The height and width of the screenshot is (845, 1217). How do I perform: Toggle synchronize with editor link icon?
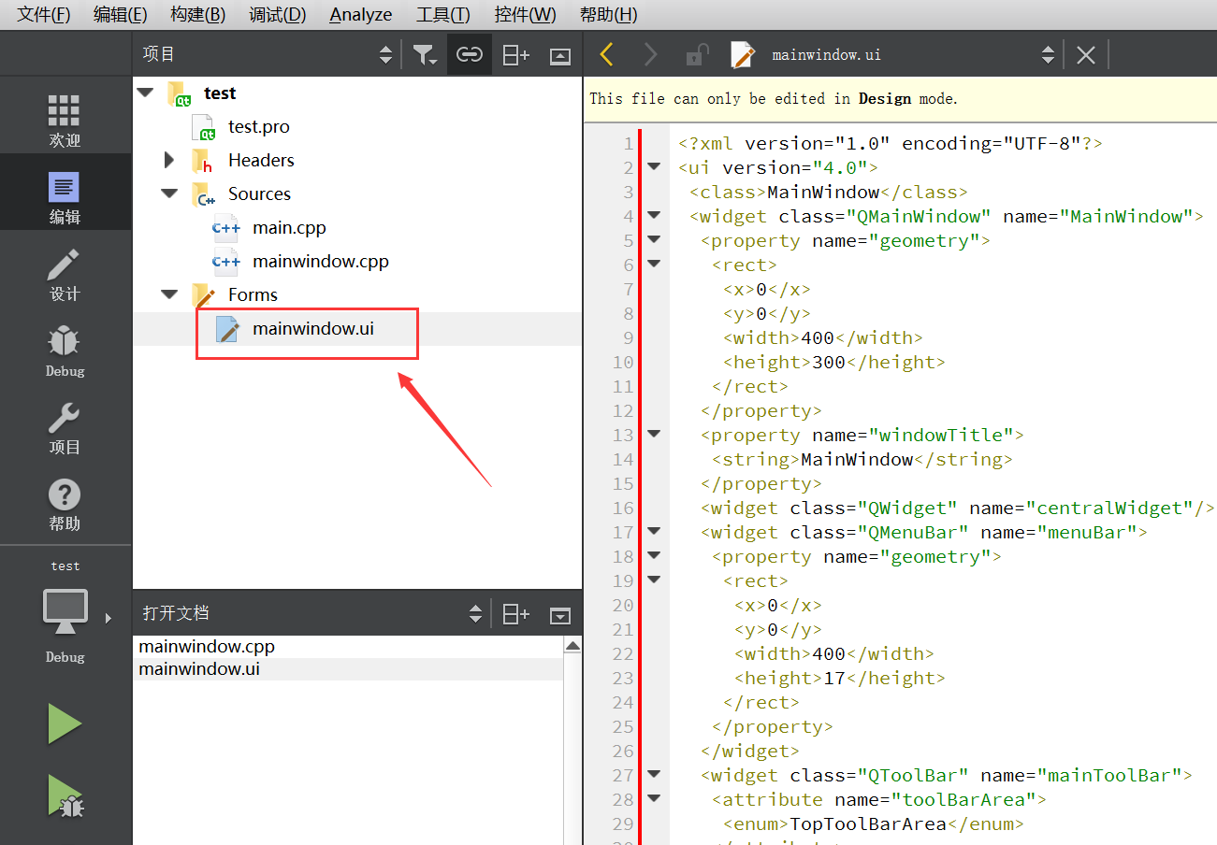click(x=470, y=55)
